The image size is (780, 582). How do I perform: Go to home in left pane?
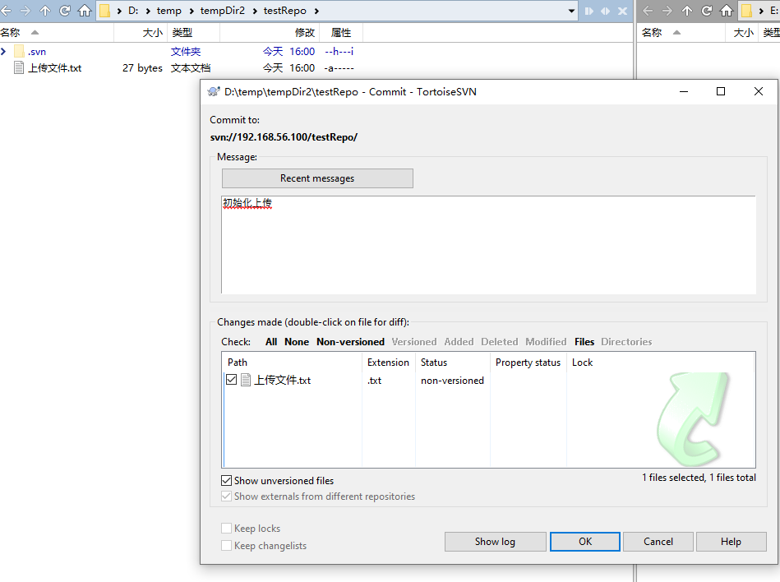[85, 11]
